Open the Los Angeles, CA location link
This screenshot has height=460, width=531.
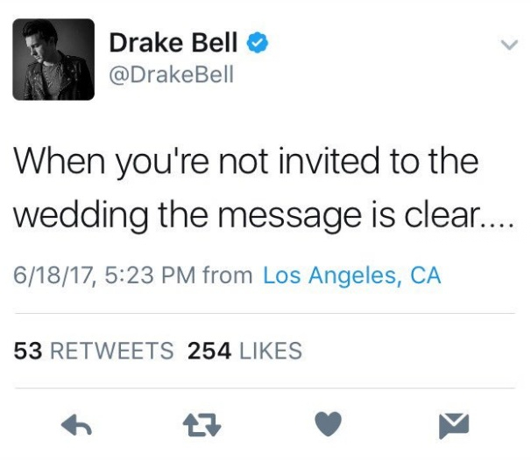(351, 276)
